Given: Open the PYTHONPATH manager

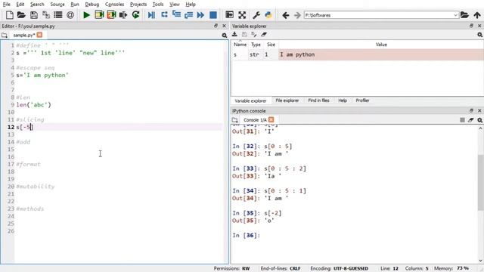Looking at the screenshot, I should 268,15.
